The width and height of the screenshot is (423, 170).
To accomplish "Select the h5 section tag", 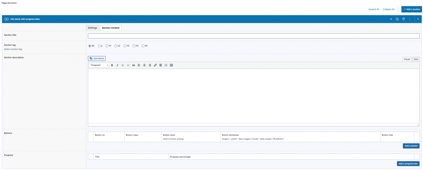I will point(143,46).
